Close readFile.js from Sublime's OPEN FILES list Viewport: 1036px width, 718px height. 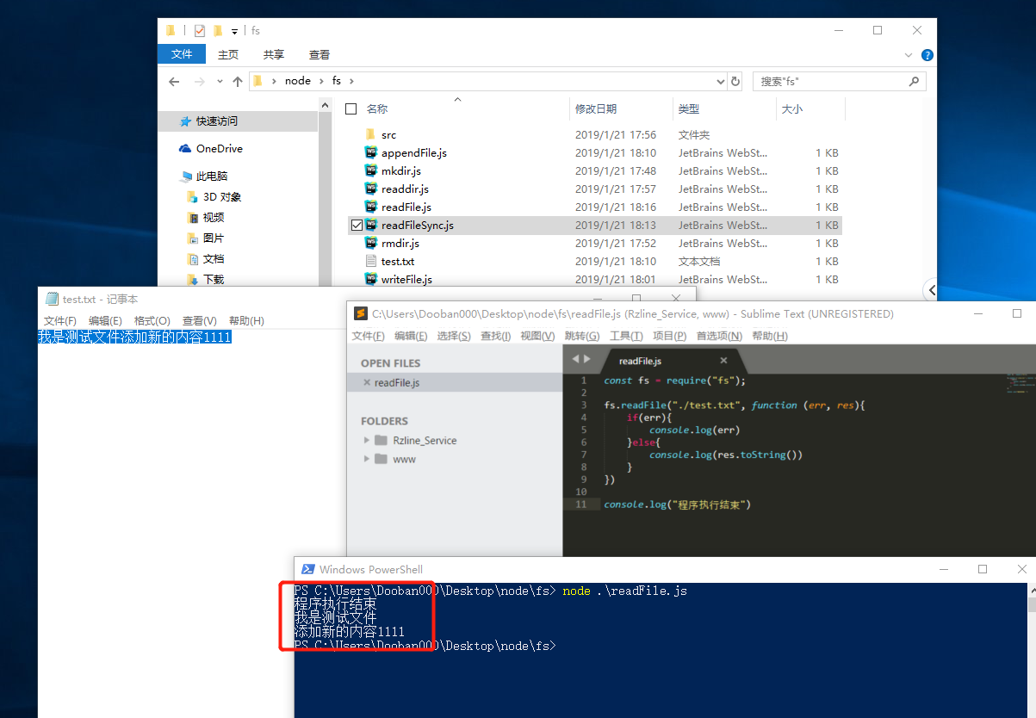(367, 382)
